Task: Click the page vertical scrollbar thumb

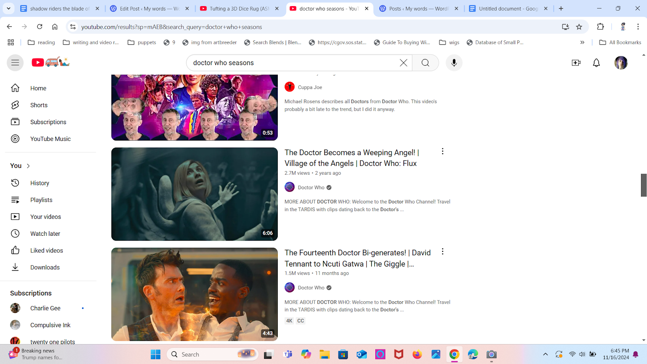Action: click(643, 185)
